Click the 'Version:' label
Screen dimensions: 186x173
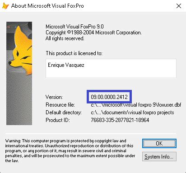click(x=54, y=97)
